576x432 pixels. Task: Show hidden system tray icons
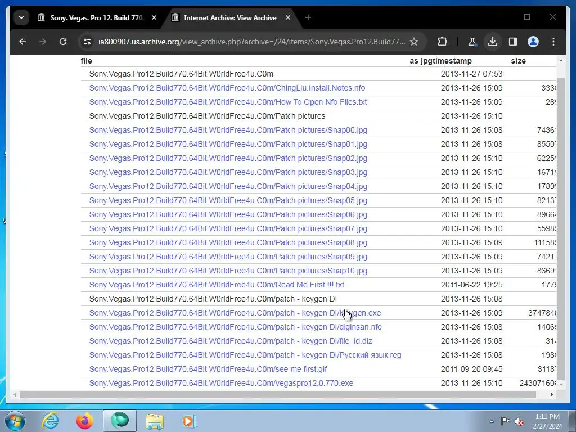pos(492,421)
